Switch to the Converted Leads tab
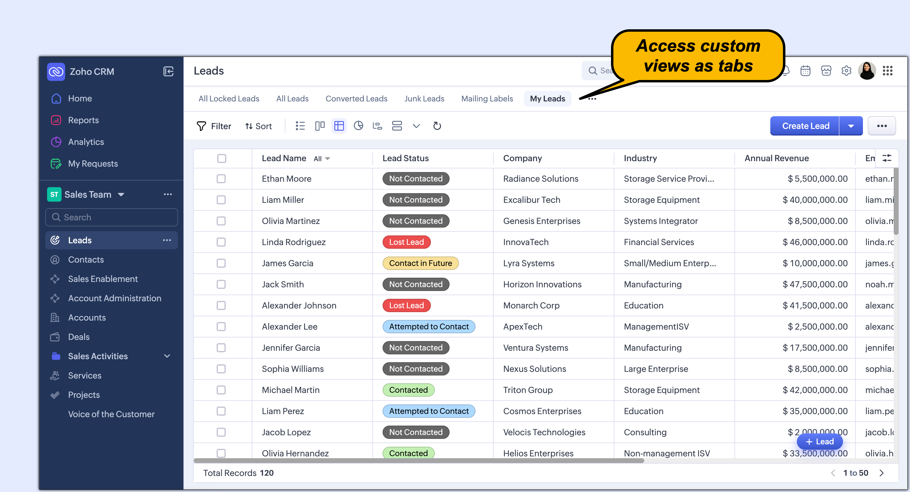Image resolution: width=910 pixels, height=492 pixels. click(356, 99)
